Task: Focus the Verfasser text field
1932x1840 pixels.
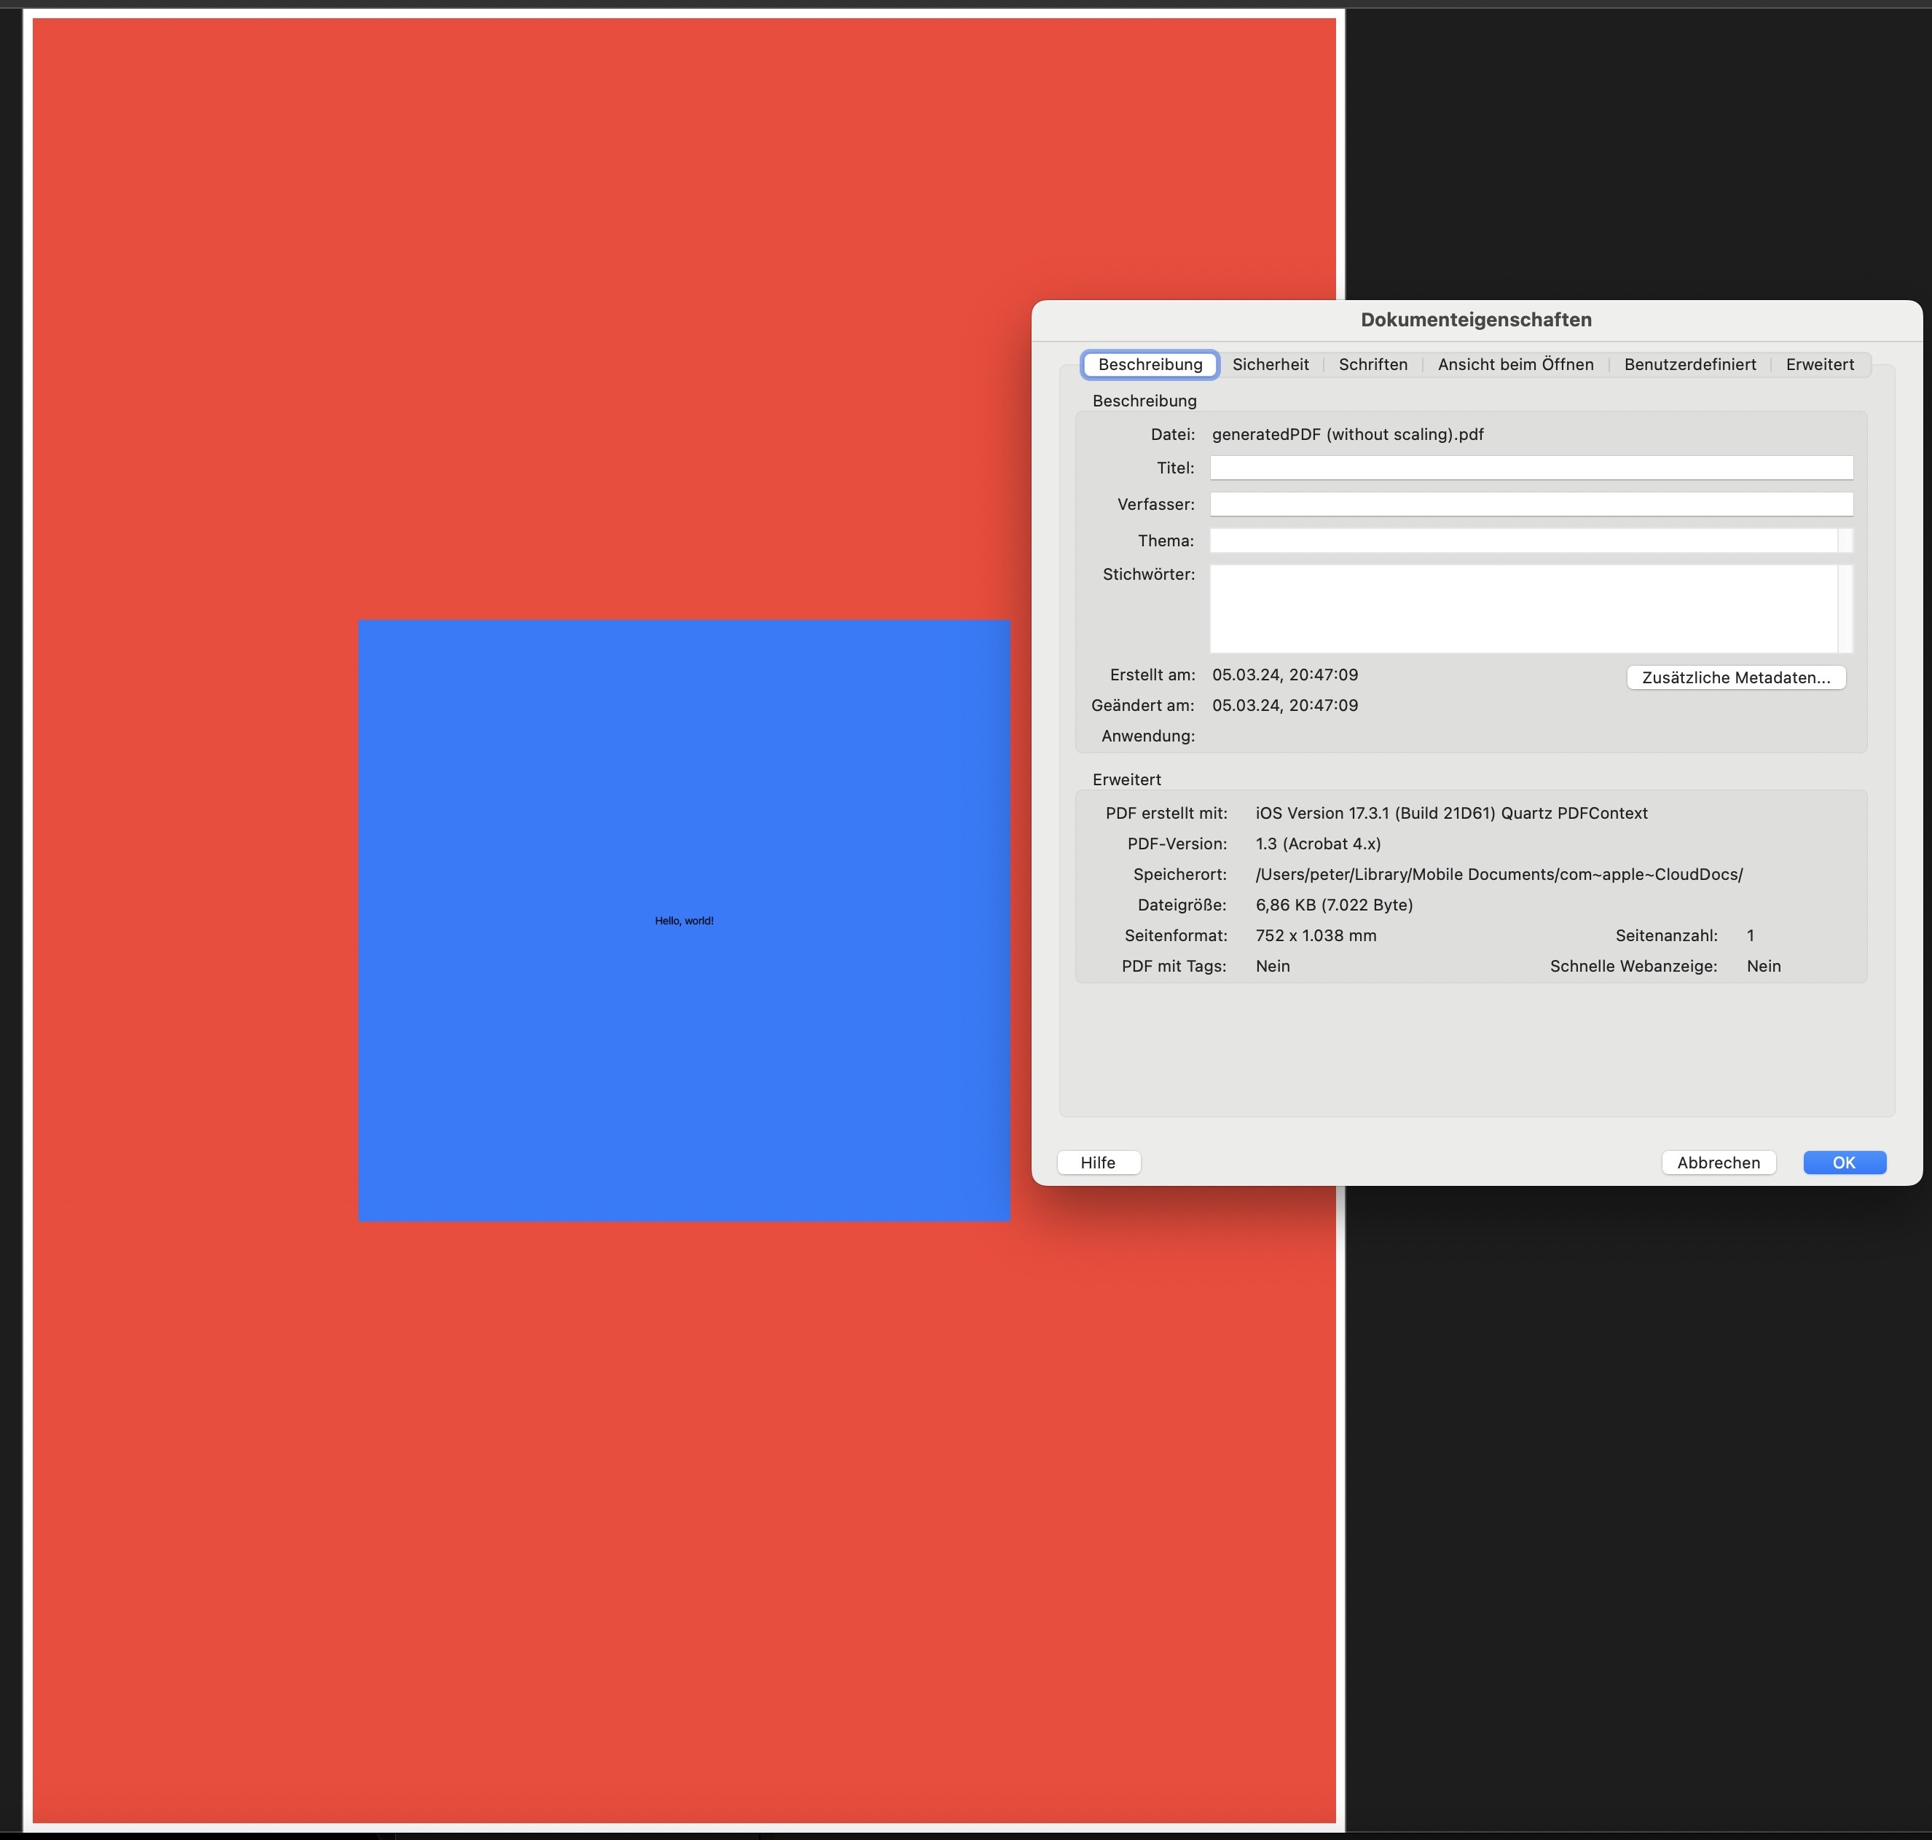Action: pos(1531,504)
